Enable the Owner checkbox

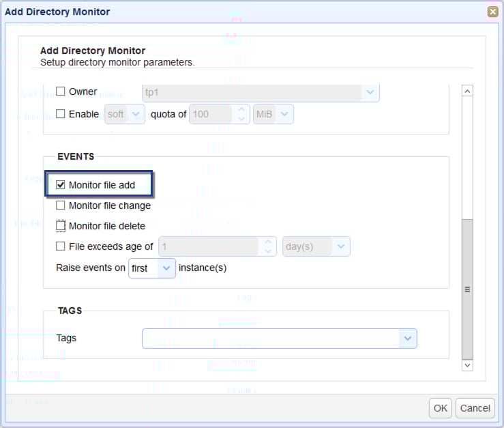point(61,91)
